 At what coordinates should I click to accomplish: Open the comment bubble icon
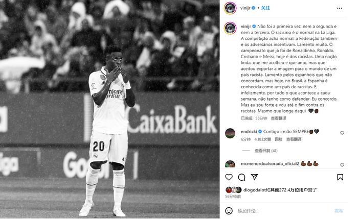click(241, 177)
